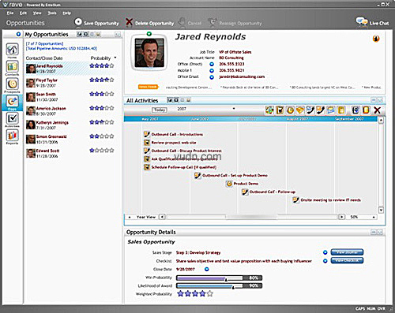
Task: Open the Prospects sidebar icon
Action: [12, 84]
